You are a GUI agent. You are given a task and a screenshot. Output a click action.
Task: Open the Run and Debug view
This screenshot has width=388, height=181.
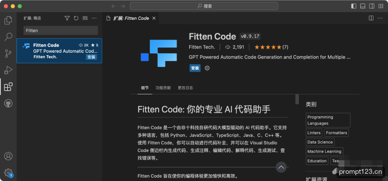[8, 70]
